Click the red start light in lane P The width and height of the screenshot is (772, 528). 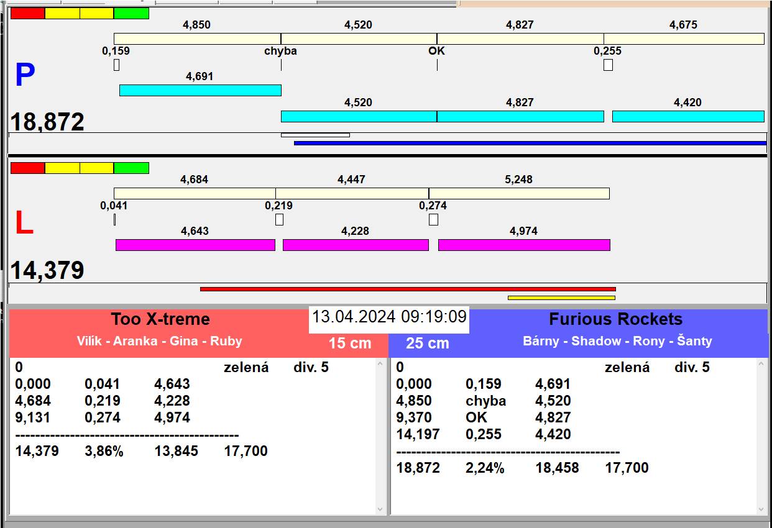tap(28, 13)
